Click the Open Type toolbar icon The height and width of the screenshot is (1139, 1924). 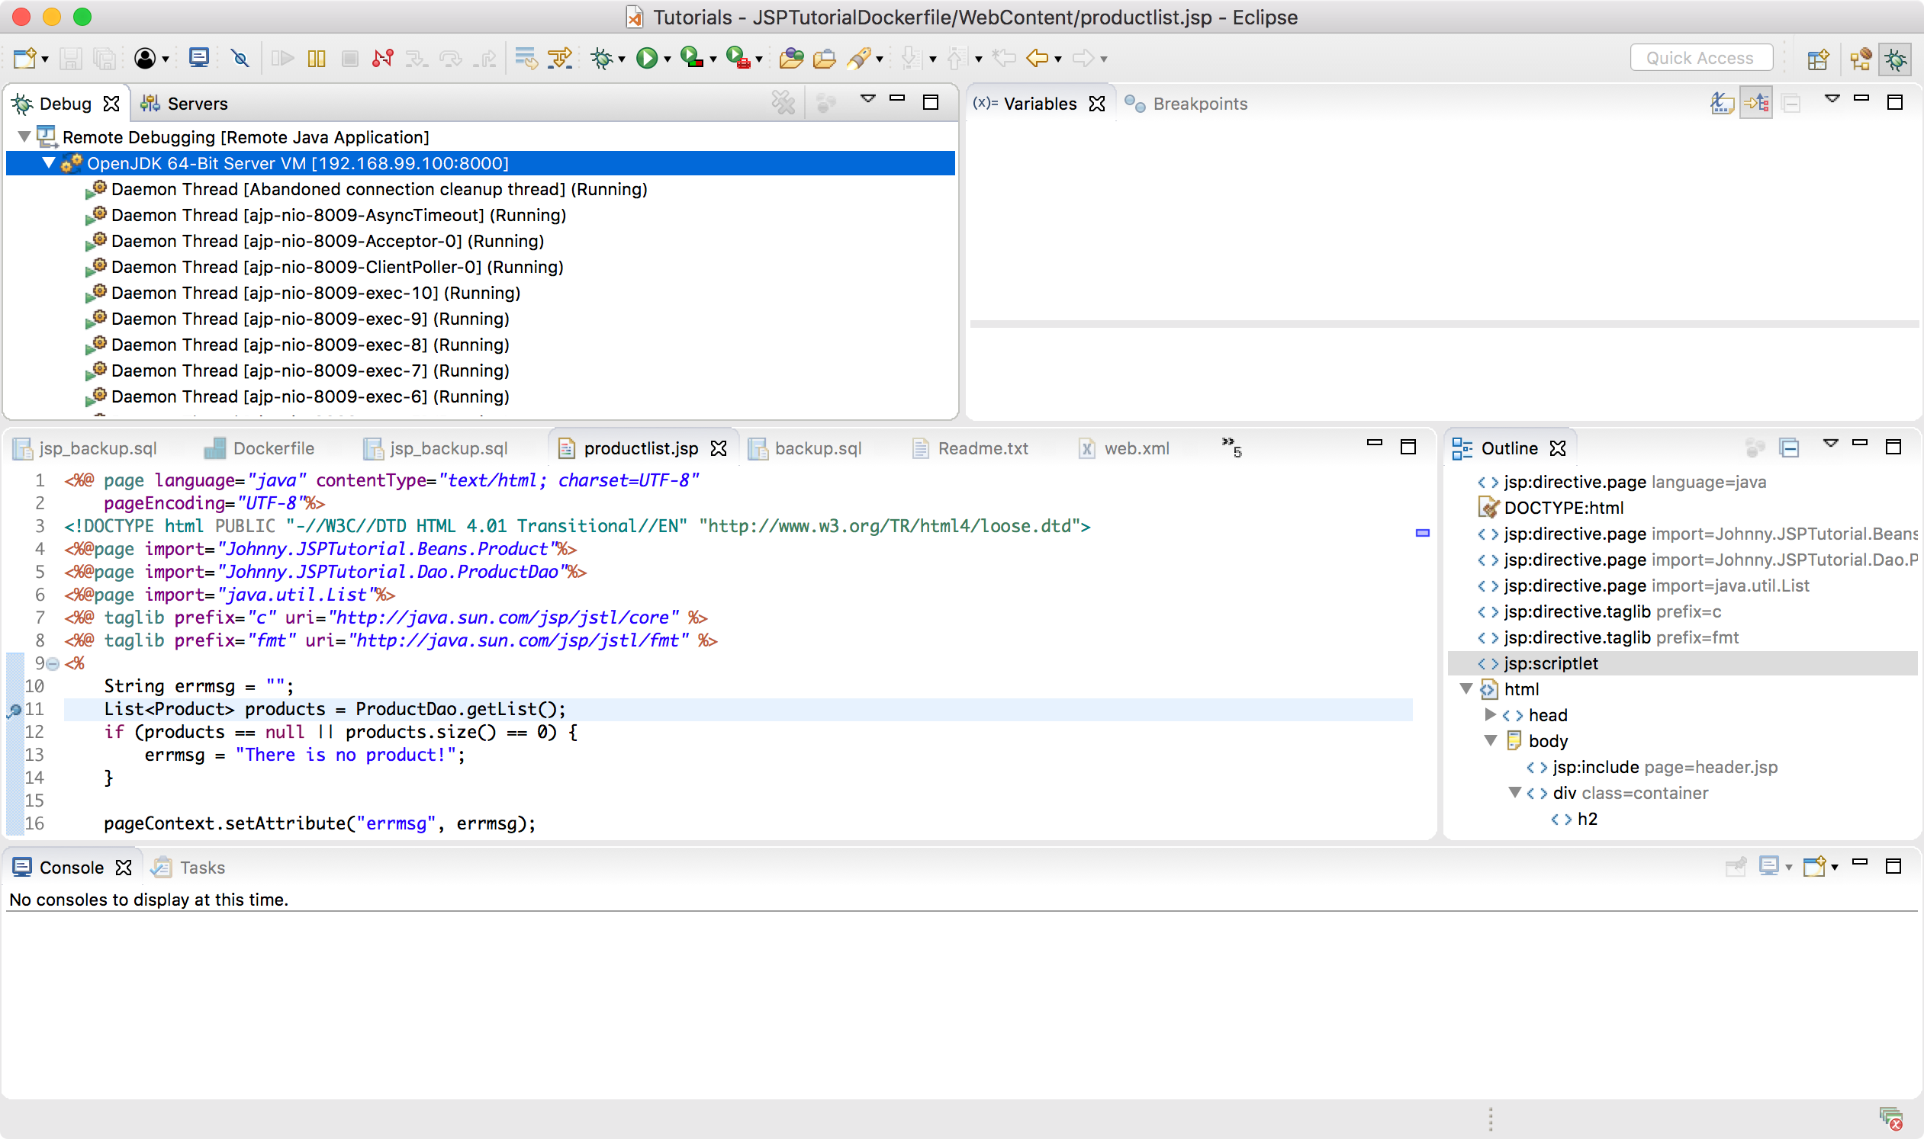pos(791,59)
